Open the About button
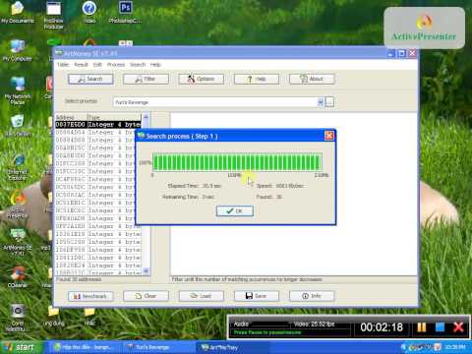Image resolution: width=472 pixels, height=354 pixels. click(x=312, y=79)
